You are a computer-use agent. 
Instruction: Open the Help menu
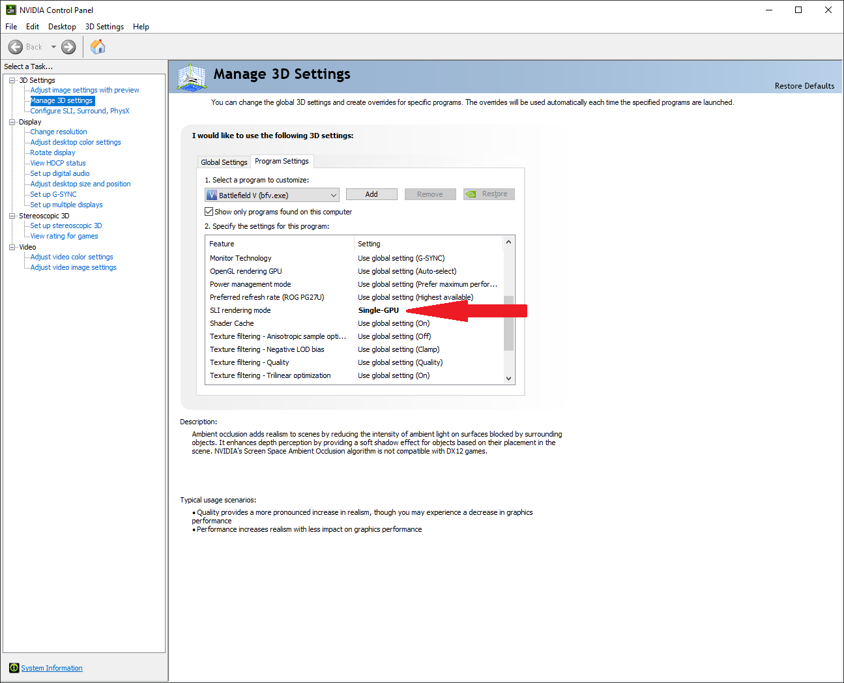point(141,27)
